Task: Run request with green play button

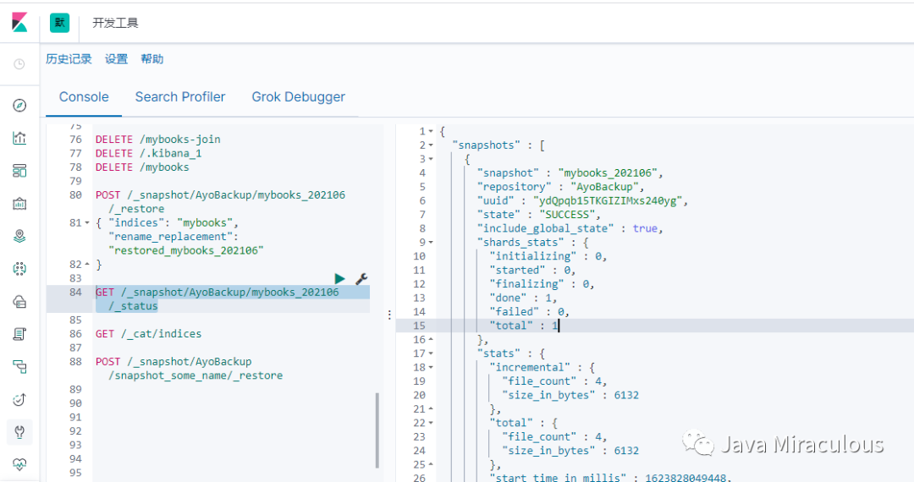Action: (x=340, y=279)
